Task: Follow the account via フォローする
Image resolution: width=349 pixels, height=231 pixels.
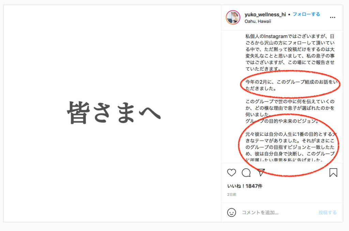Action: (x=306, y=14)
